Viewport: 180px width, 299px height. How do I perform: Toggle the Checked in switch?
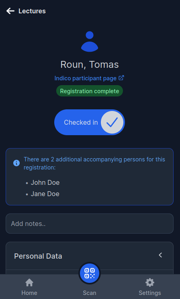coord(90,122)
